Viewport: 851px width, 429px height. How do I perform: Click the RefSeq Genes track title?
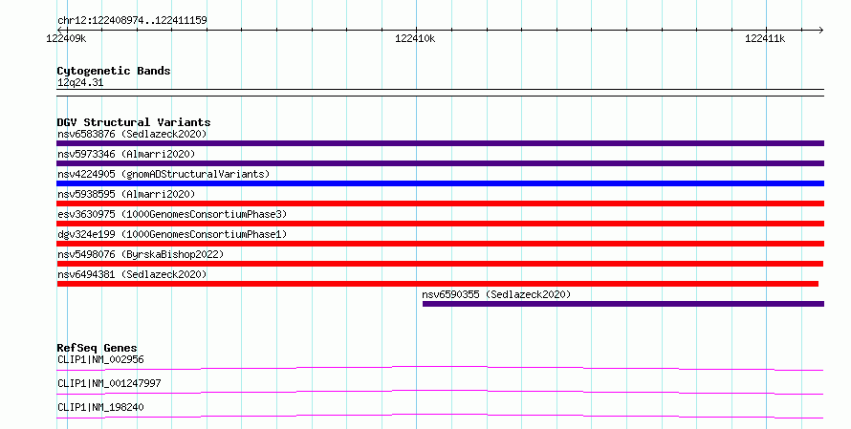click(97, 348)
